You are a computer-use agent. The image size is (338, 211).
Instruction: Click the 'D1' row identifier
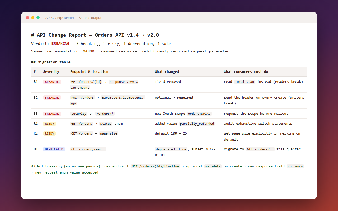[36, 149]
